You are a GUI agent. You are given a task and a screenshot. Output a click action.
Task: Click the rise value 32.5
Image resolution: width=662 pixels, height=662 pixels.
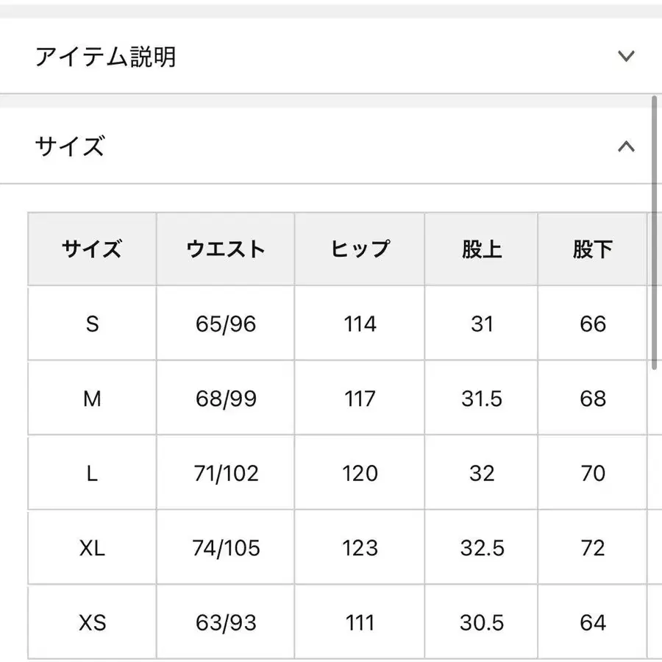(x=482, y=548)
